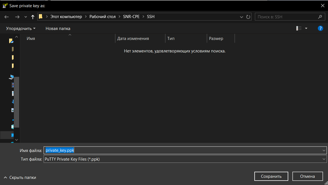
Task: Click the Back navigation arrow
Action: pyautogui.click(x=7, y=17)
